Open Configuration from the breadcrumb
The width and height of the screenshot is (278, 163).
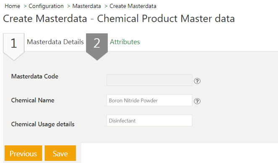point(46,6)
